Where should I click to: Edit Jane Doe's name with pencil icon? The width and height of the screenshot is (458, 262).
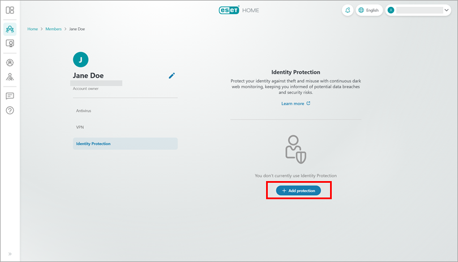pyautogui.click(x=172, y=75)
